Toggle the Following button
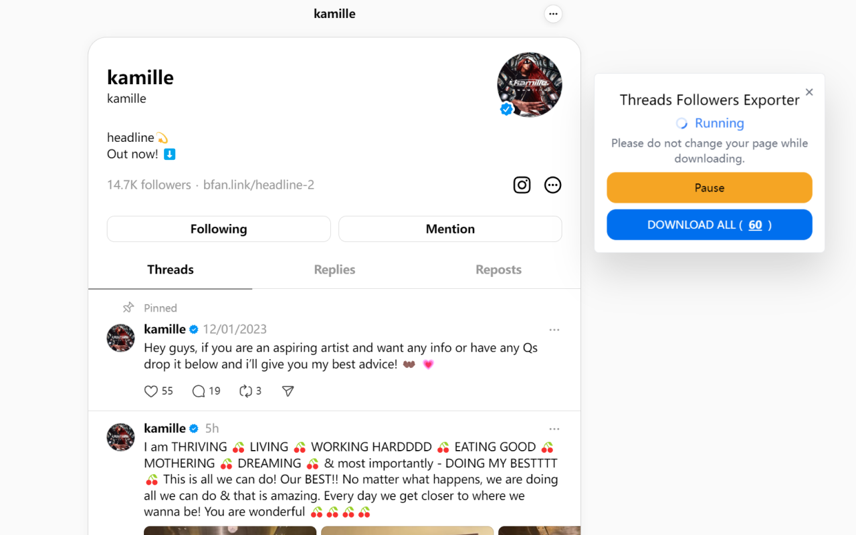 point(219,229)
